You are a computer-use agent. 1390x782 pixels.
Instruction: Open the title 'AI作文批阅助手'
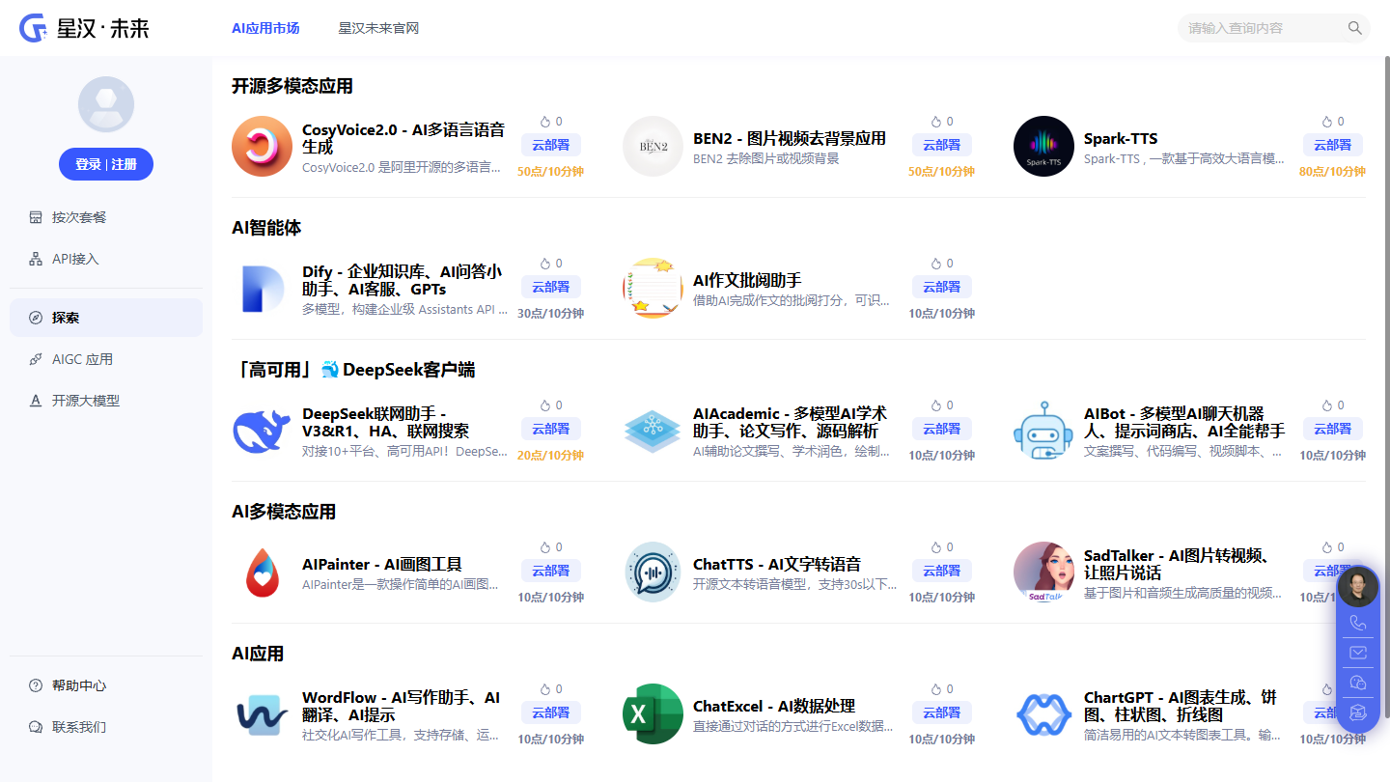[x=747, y=280]
